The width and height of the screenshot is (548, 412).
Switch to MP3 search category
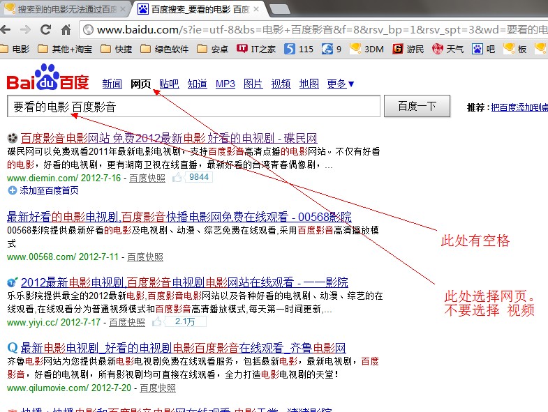click(225, 84)
